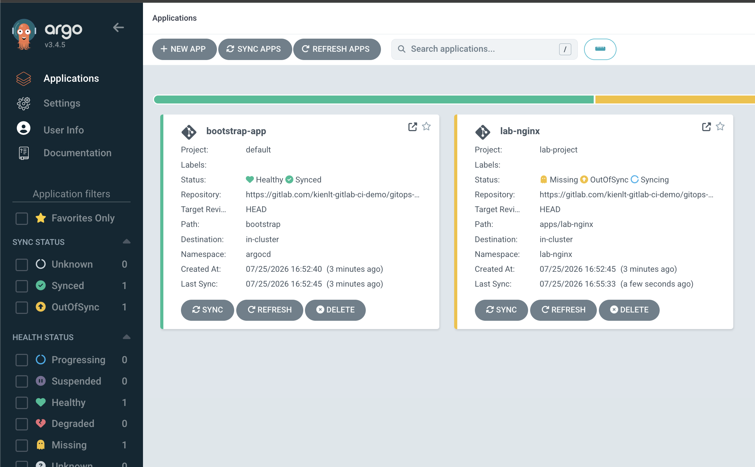Collapse sidebar with the back arrow
This screenshot has height=467, width=755.
coord(118,28)
